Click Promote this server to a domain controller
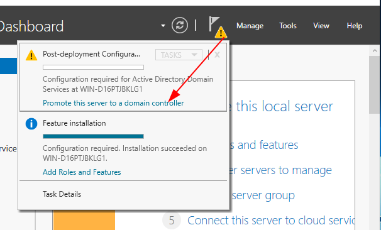 point(113,103)
